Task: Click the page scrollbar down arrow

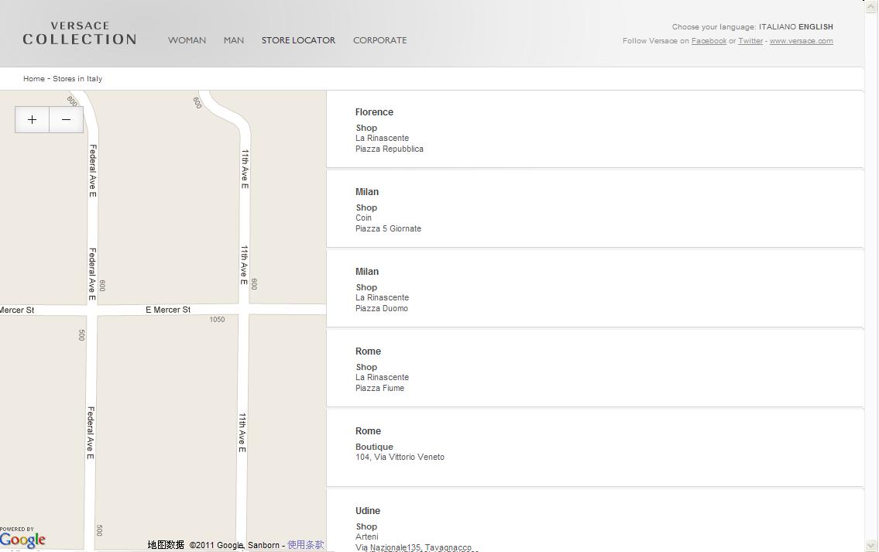Action: point(870,545)
